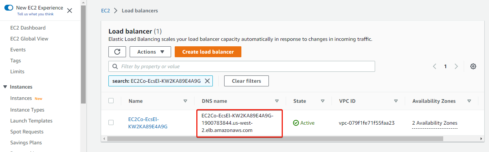The image size is (489, 152).
Task: Click page number 1
Action: [445, 66]
